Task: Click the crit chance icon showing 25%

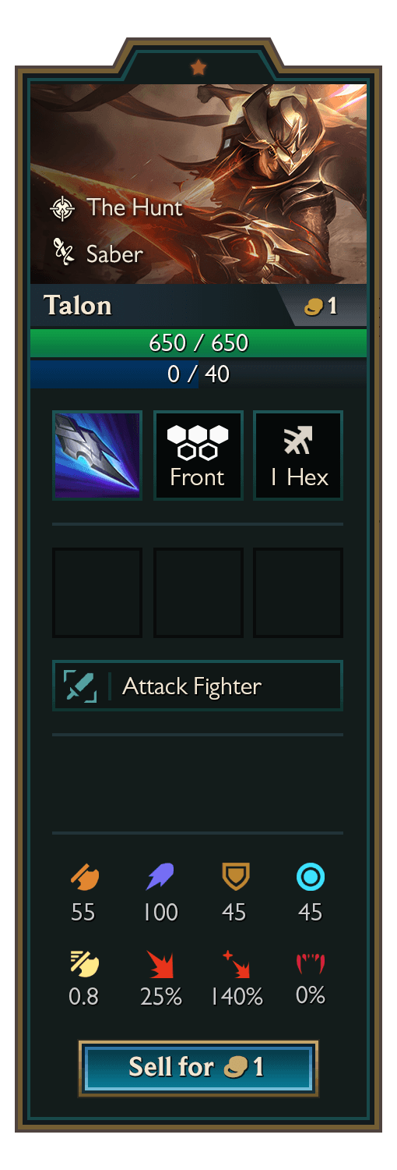Action: coord(160,964)
